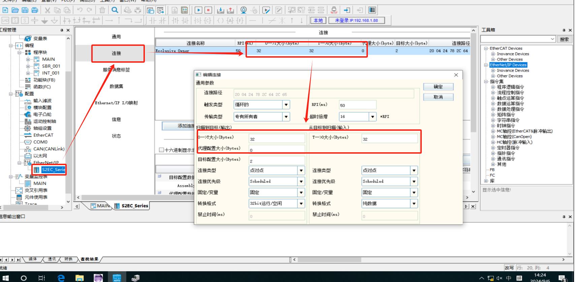The width and height of the screenshot is (575, 282).
Task: Toggle the hexadecimal display (十六进制显示) checkbox
Action: (161, 150)
